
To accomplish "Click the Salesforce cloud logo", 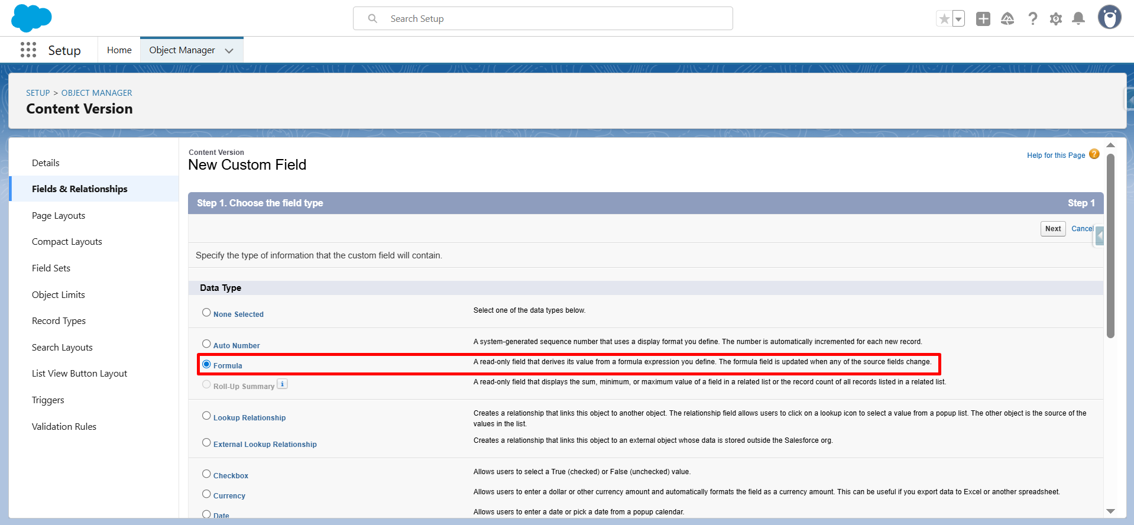I will pos(31,18).
